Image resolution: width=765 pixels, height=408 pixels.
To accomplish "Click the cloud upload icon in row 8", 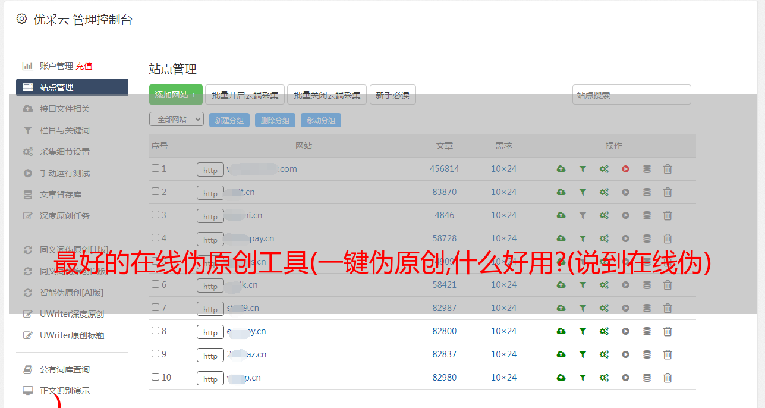I will 561,331.
